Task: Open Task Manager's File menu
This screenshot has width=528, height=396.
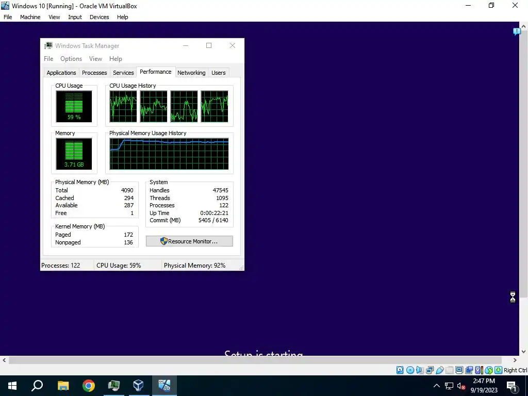Action: click(48, 59)
